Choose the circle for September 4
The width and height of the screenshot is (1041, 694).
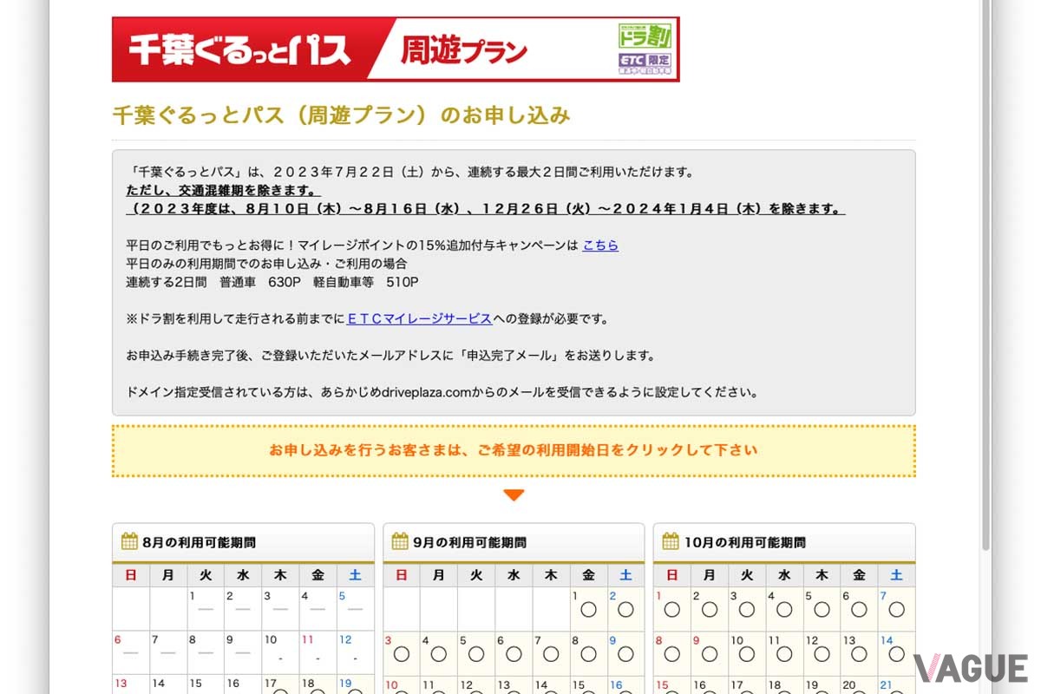438,653
